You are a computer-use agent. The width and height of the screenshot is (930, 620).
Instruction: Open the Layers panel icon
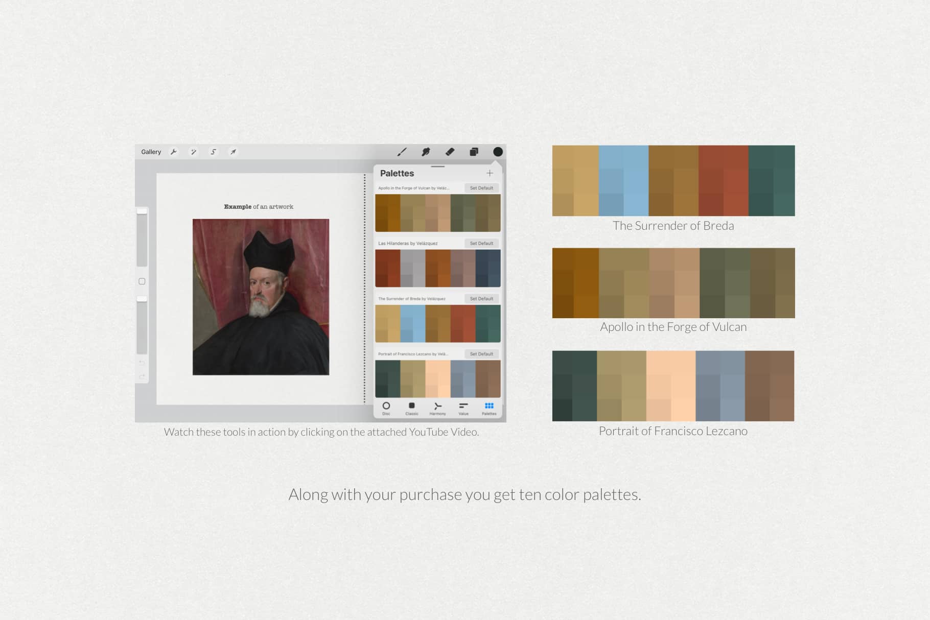tap(474, 152)
